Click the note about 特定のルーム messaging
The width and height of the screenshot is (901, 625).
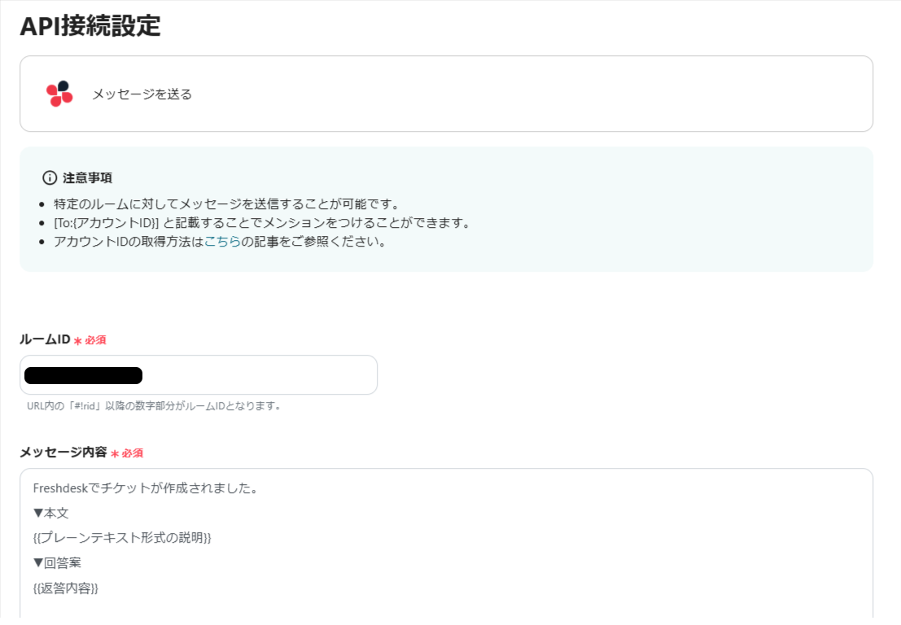point(226,204)
